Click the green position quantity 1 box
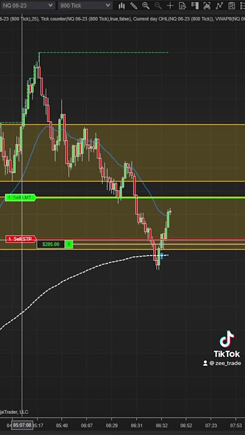The height and width of the screenshot is (435, 245). click(69, 245)
